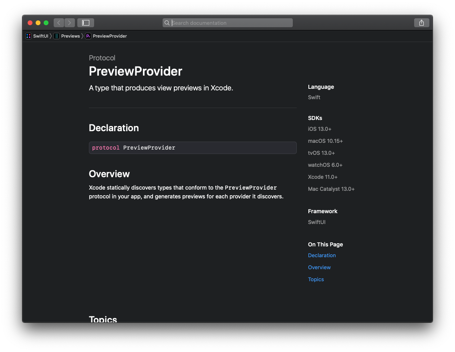Click the Protocol eyebrow label
This screenshot has height=352, width=455.
102,58
